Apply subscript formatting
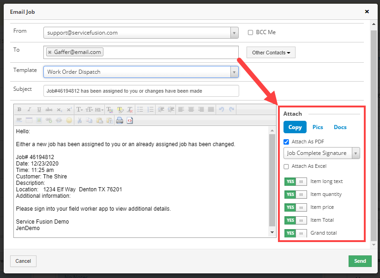Image resolution: width=380 pixels, height=278 pixels. click(x=59, y=110)
